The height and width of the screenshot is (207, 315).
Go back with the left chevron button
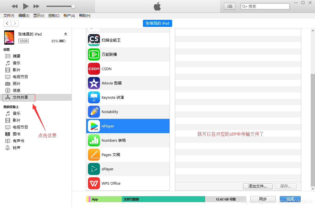(x=7, y=23)
